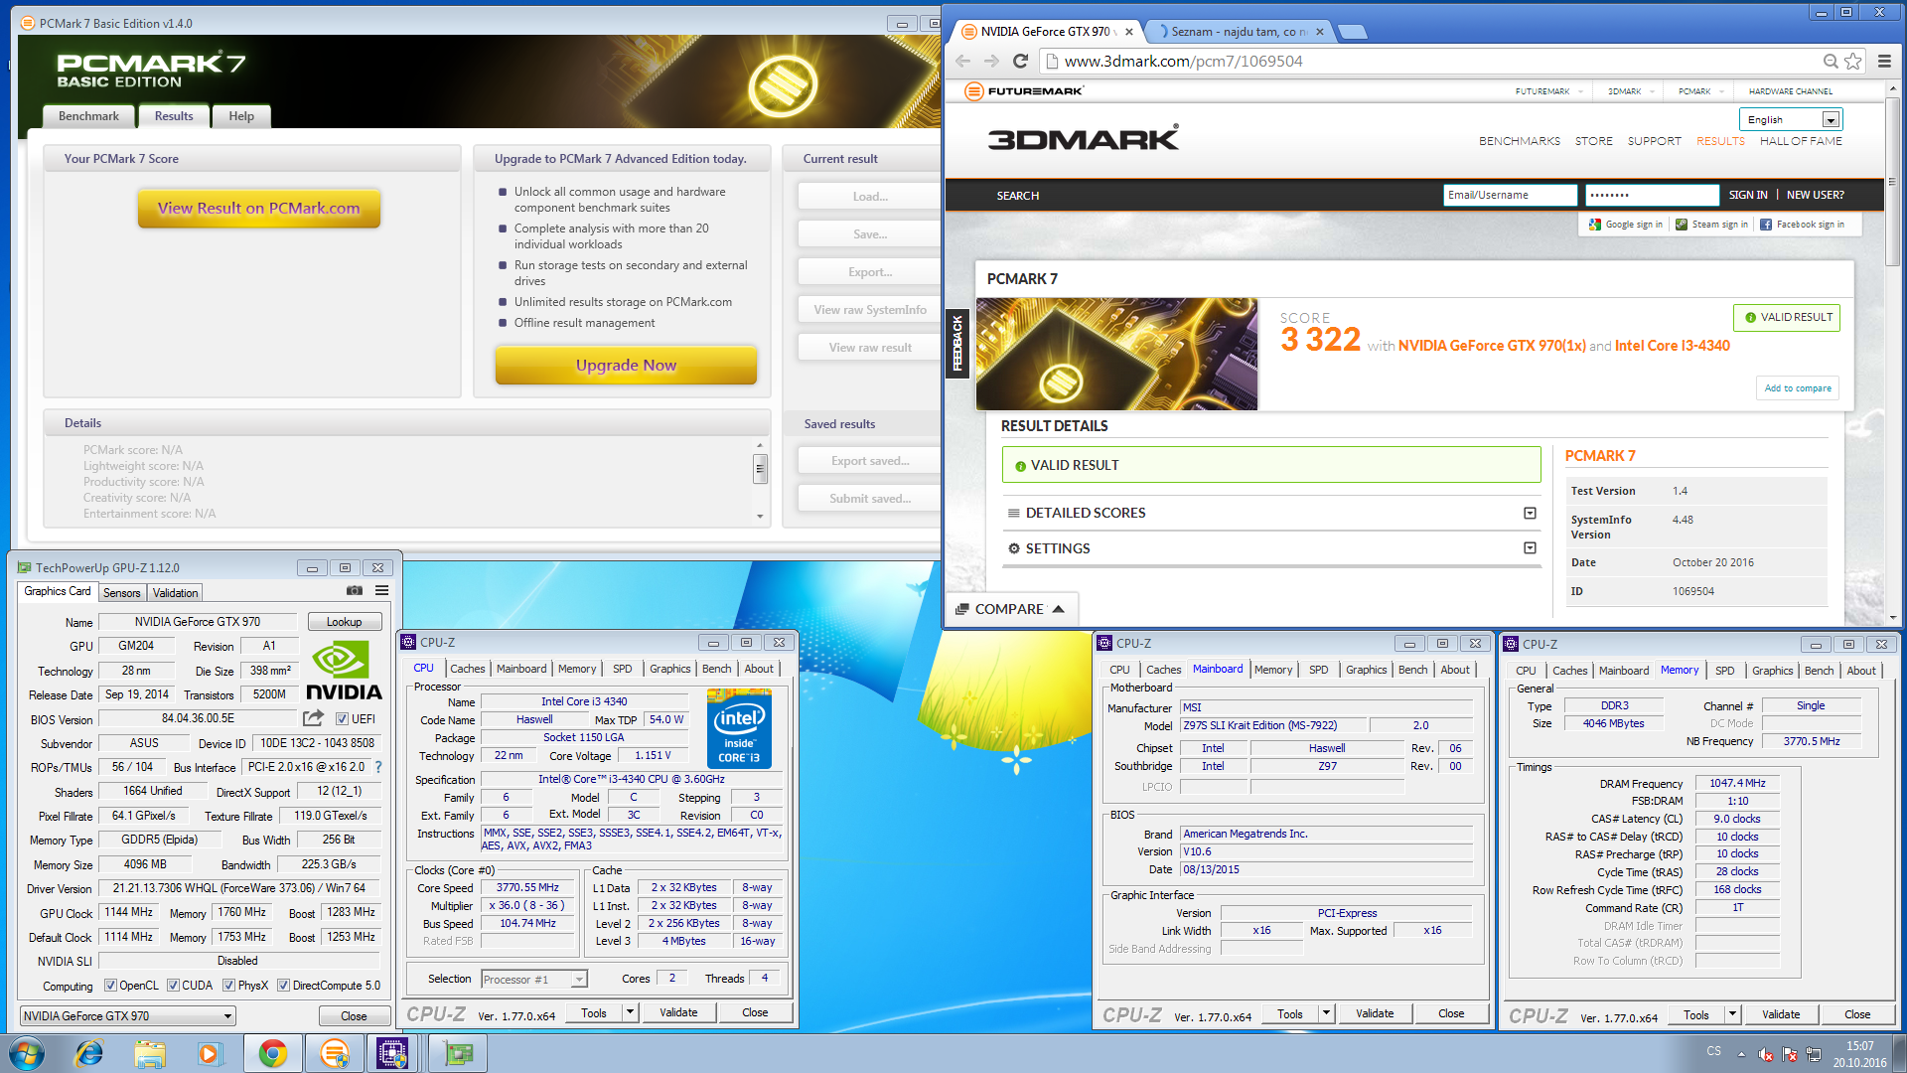Bookmark this page with the star icon
The image size is (1907, 1073).
click(1853, 61)
